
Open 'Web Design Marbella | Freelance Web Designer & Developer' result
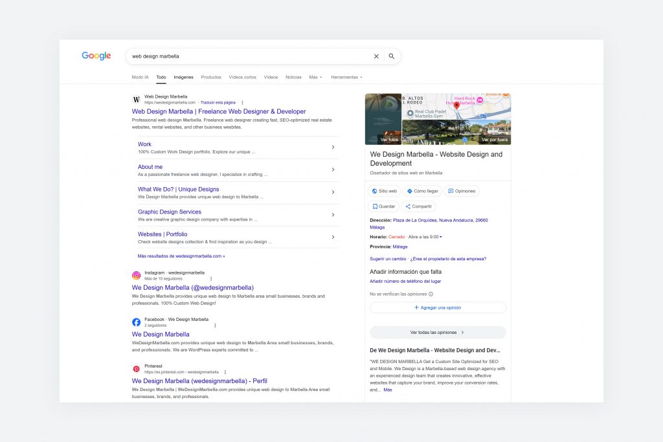(219, 111)
